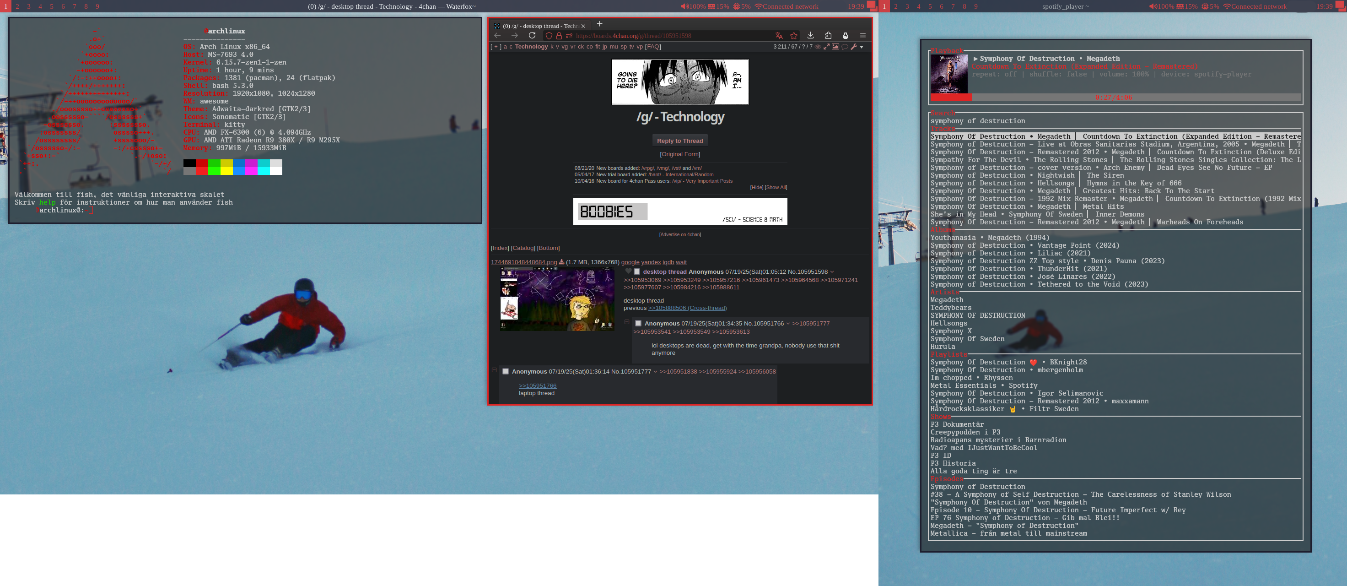Check the checkbox for post 105951766
The height and width of the screenshot is (586, 1347).
coord(638,323)
